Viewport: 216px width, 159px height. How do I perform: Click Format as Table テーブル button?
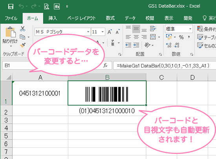(206, 37)
